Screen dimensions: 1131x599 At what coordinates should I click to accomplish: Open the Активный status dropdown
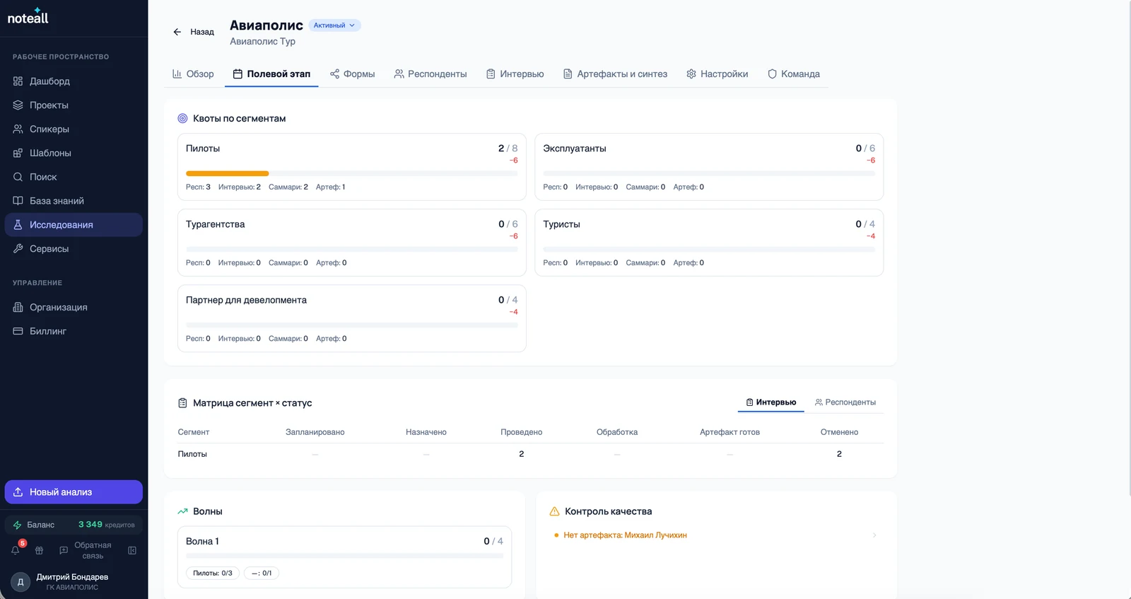coord(334,25)
